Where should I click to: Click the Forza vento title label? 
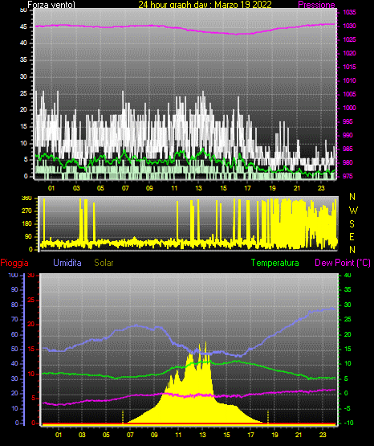[x=51, y=5]
